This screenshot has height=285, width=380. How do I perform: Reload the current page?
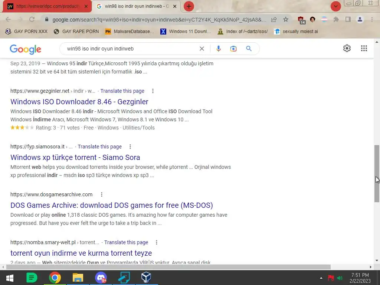(32, 19)
